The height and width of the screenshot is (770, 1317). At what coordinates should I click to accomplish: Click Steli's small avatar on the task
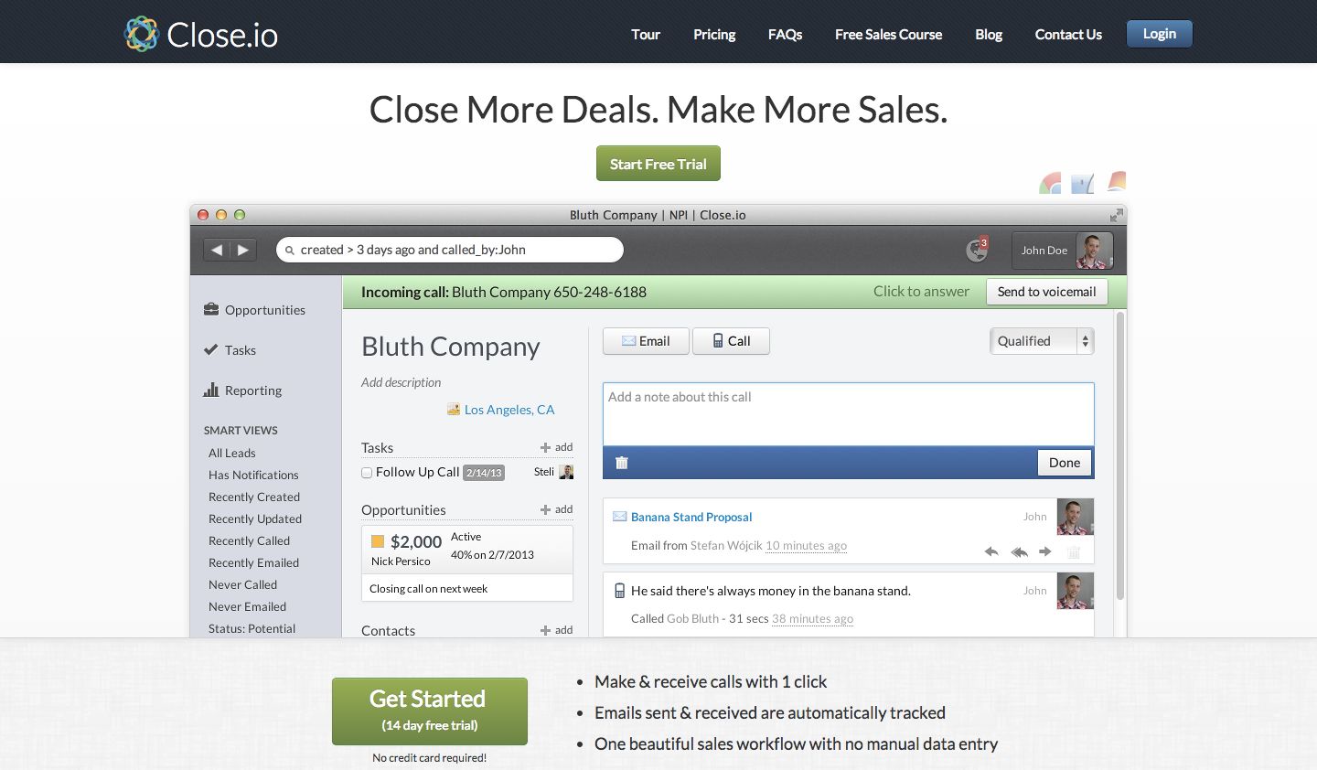tap(566, 472)
